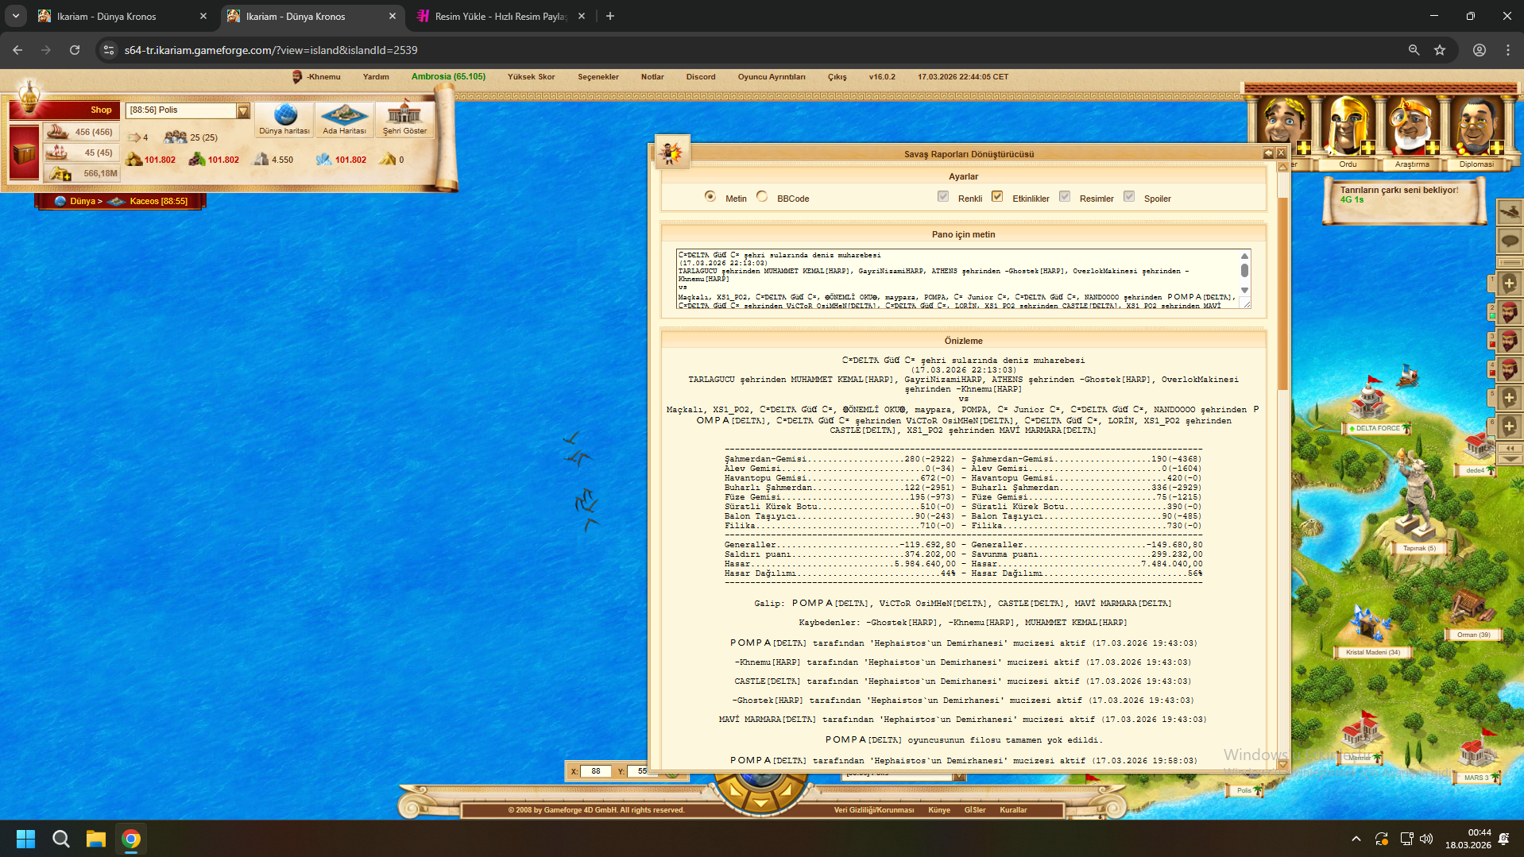Select friend portrait in slot 4
Image resolution: width=1524 pixels, height=857 pixels.
(1509, 369)
